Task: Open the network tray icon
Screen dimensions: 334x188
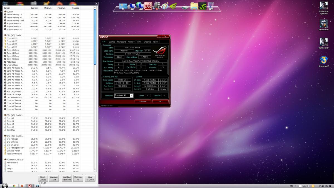Action: pos(304,186)
